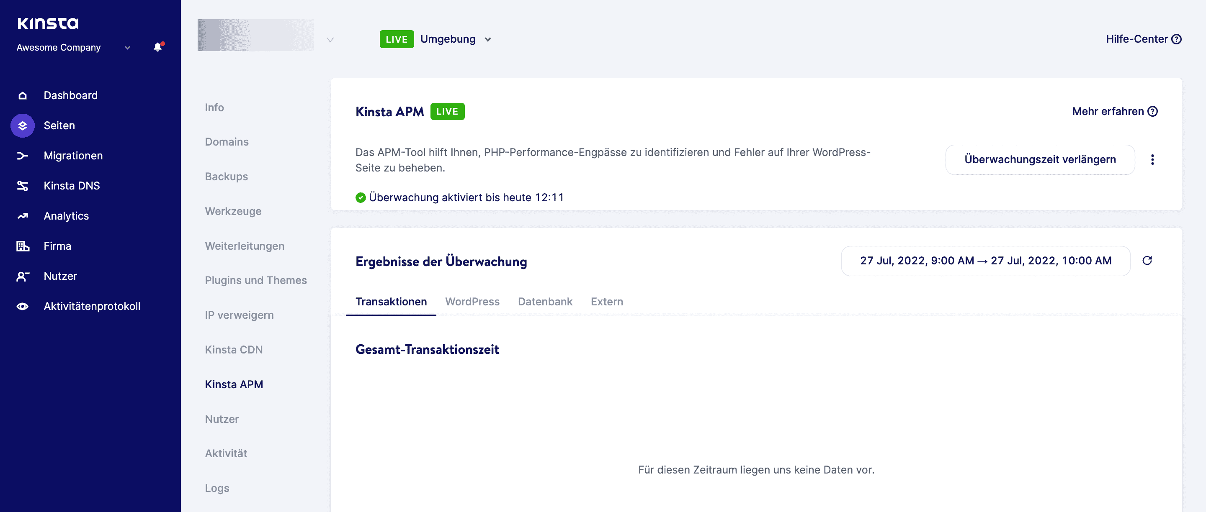Click the Analytics navigation icon

tap(23, 215)
